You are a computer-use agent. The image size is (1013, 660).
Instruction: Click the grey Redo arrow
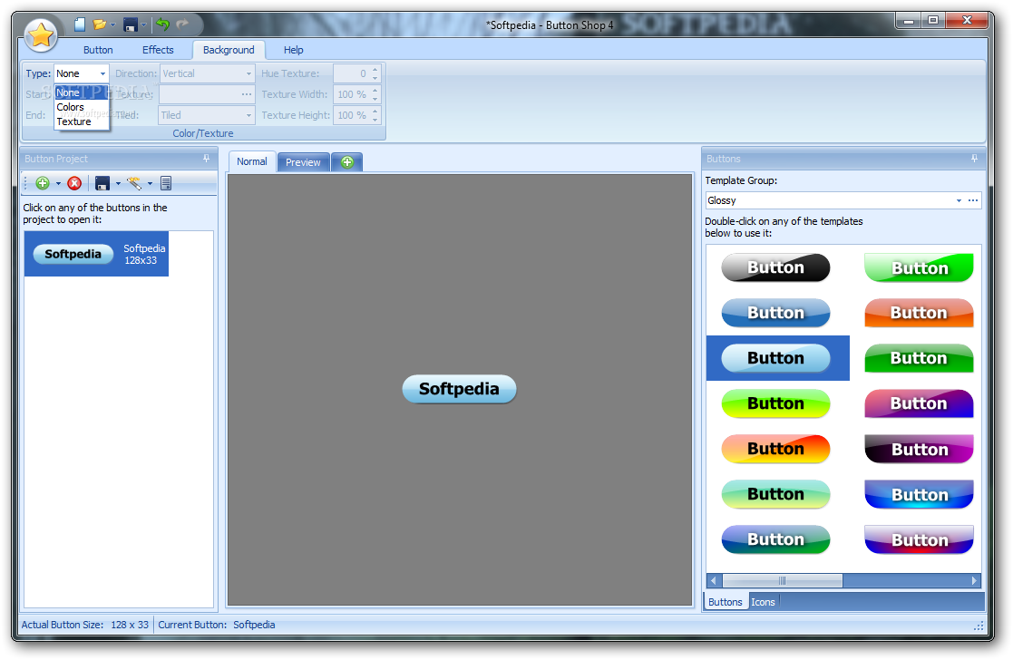183,24
